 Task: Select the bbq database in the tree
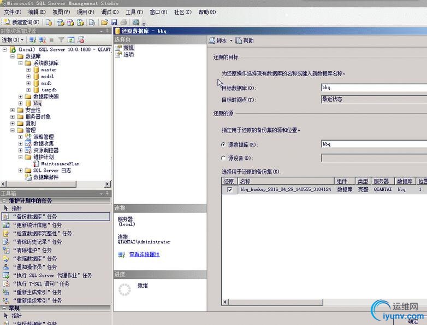37,103
